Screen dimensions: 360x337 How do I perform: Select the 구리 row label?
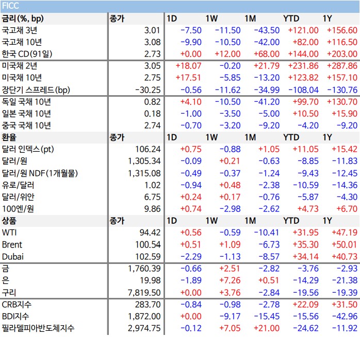(x=9, y=293)
